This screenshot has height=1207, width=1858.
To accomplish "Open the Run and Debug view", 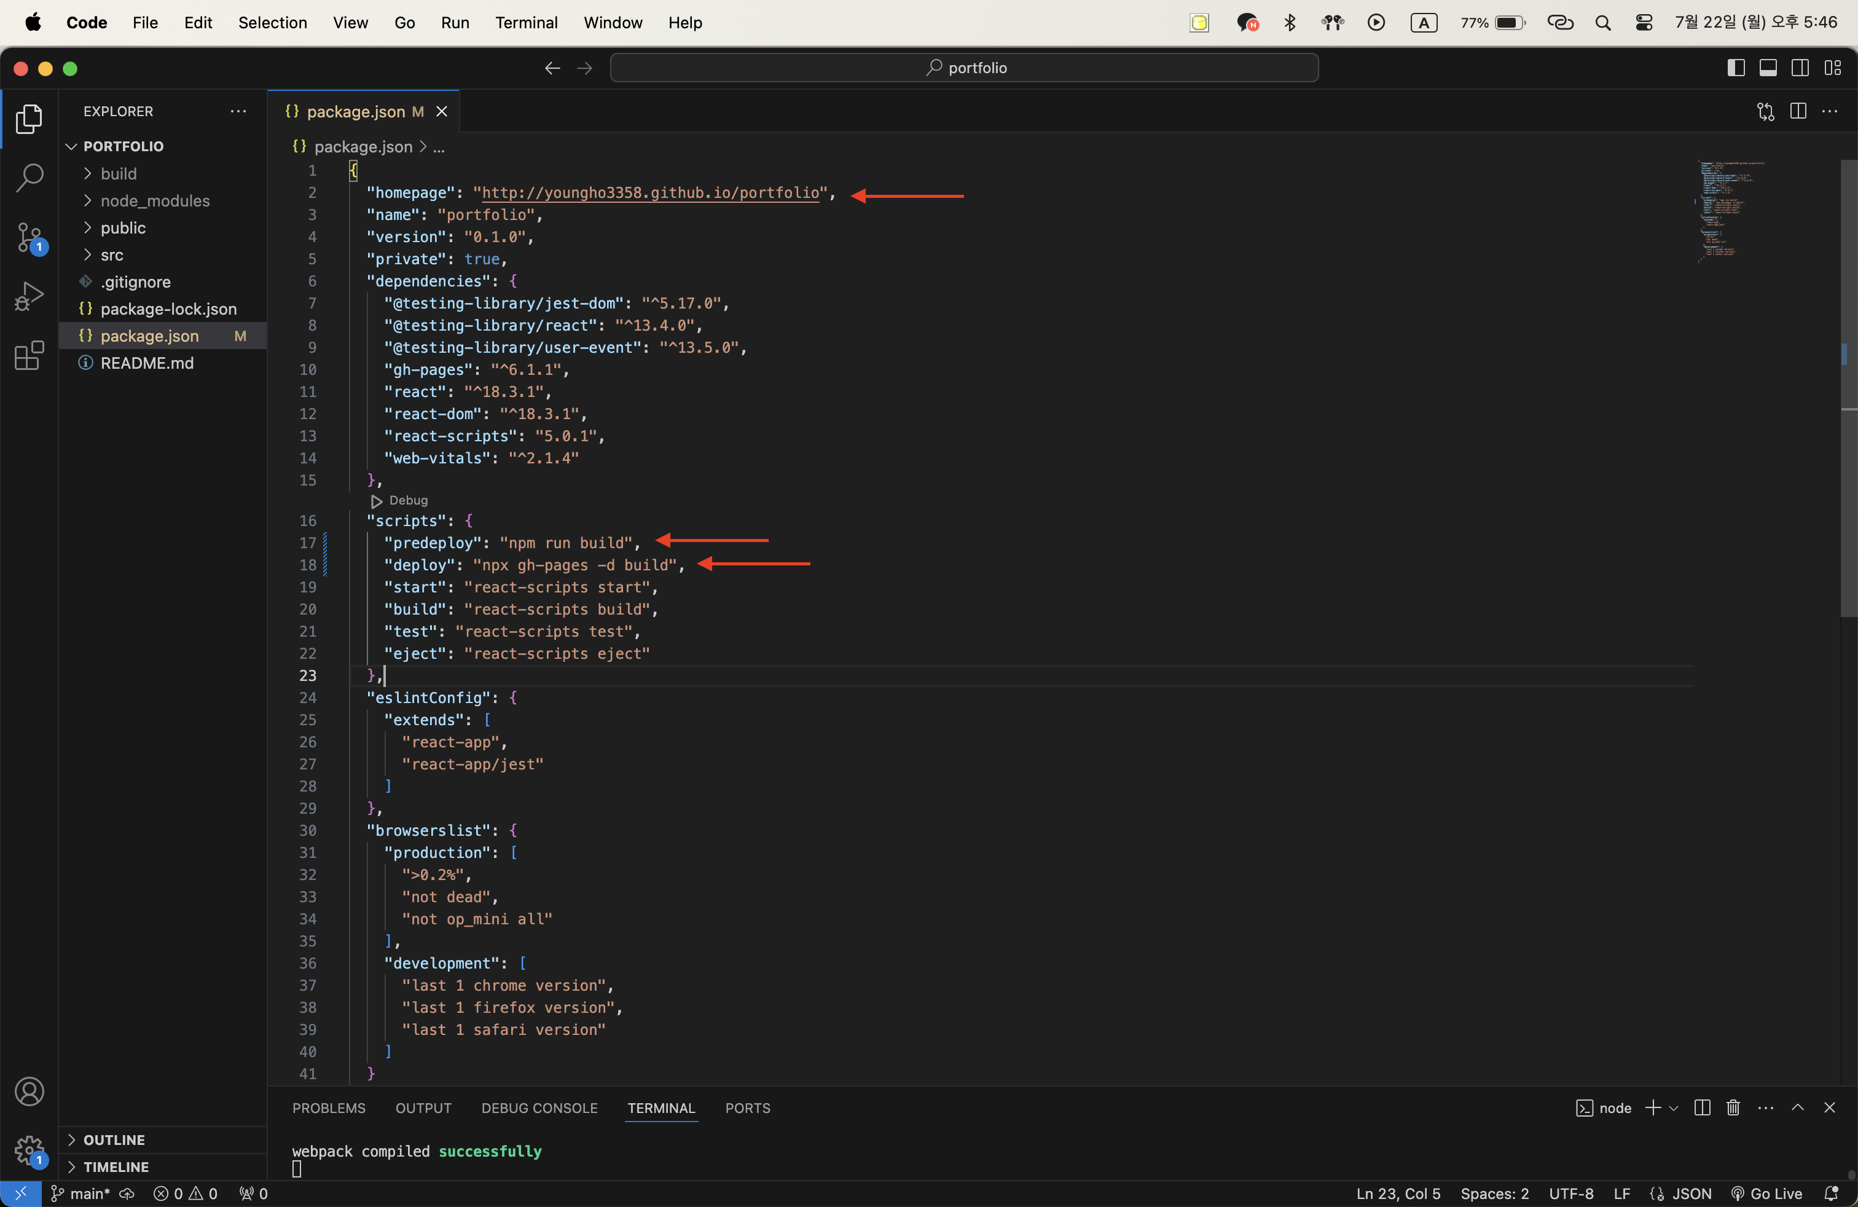I will [x=29, y=297].
